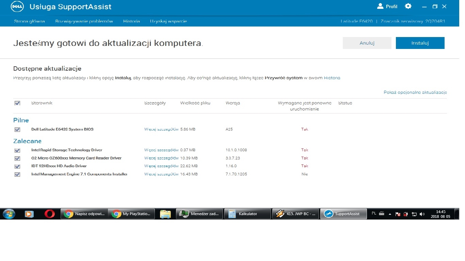
Task: Click the PL language indicator
Action: pos(374,213)
